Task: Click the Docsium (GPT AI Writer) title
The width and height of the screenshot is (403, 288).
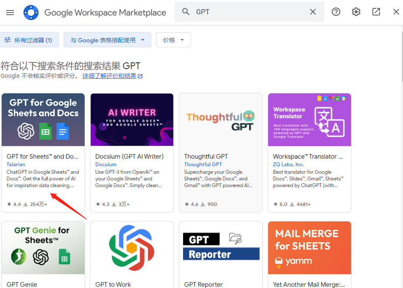Action: point(129,157)
